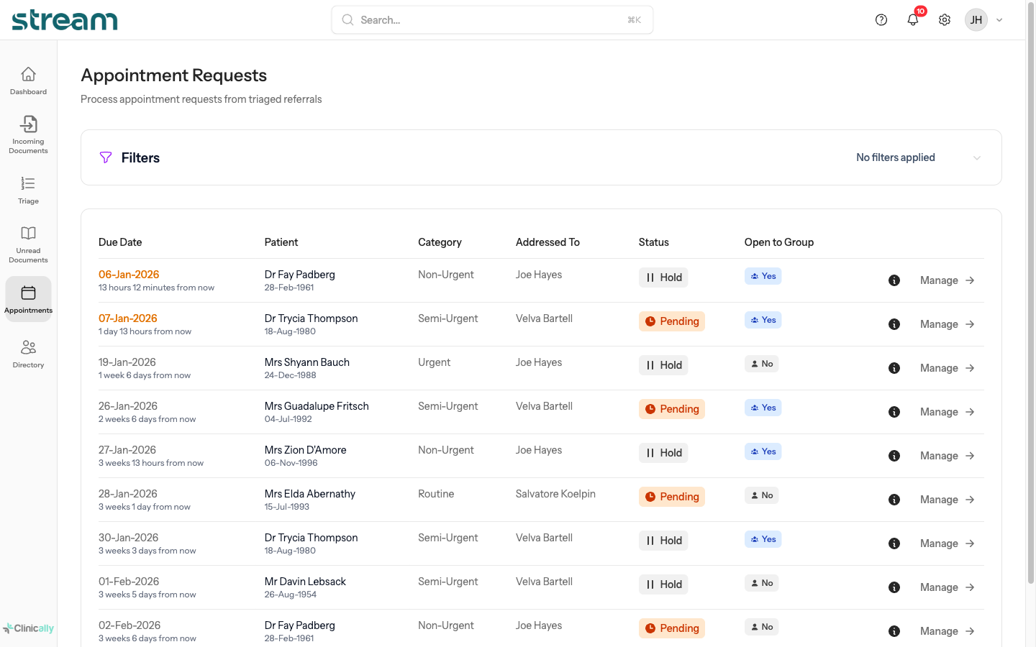Expand the Filters panel
The width and height of the screenshot is (1036, 647).
[x=141, y=157]
